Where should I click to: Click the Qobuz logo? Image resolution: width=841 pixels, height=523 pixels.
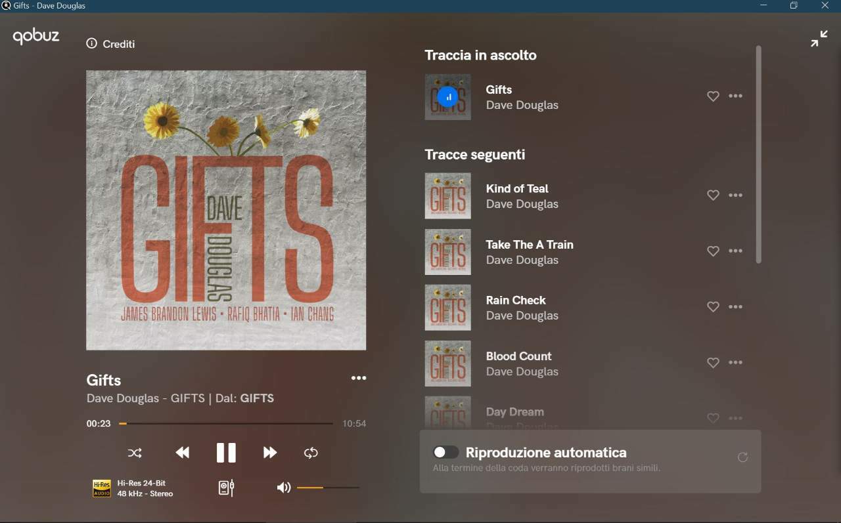36,37
